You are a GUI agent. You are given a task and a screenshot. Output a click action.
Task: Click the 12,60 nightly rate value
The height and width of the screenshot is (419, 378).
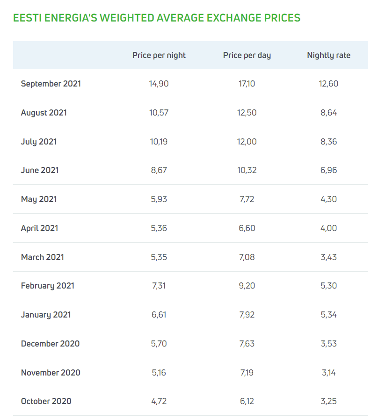(328, 84)
